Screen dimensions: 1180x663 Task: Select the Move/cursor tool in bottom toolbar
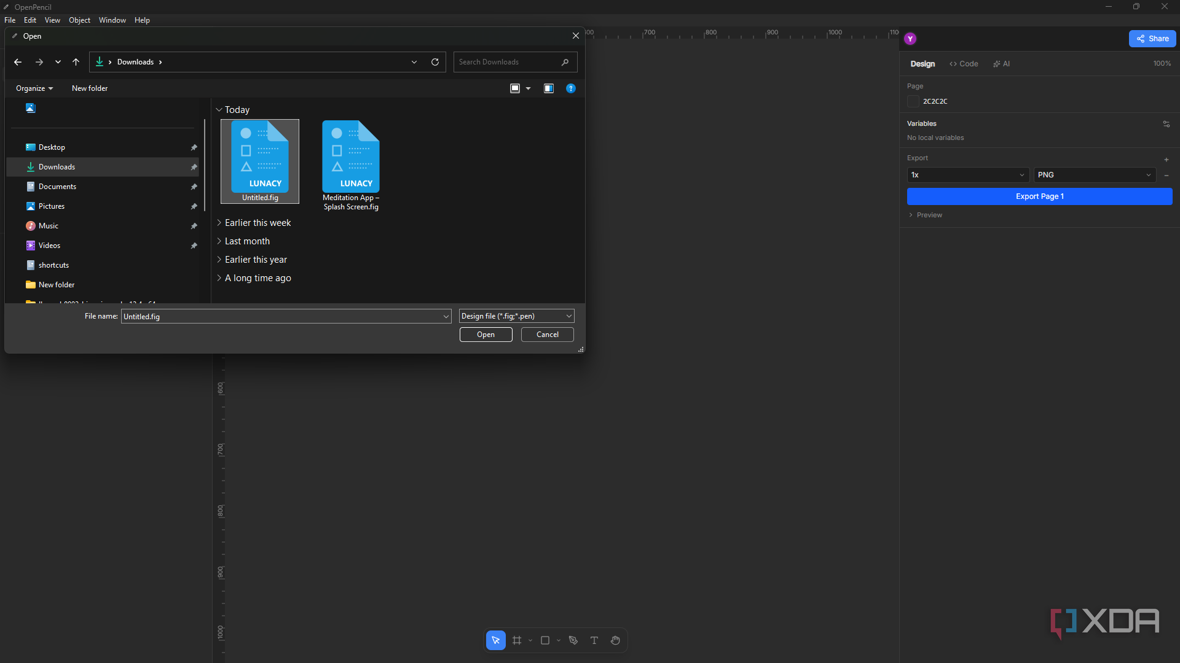pos(495,640)
